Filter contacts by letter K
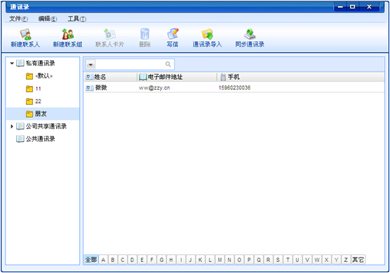This screenshot has width=390, height=273. point(200,260)
